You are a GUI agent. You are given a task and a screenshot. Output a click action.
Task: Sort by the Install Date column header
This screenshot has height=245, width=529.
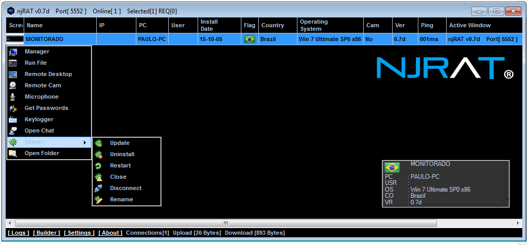tap(220, 26)
